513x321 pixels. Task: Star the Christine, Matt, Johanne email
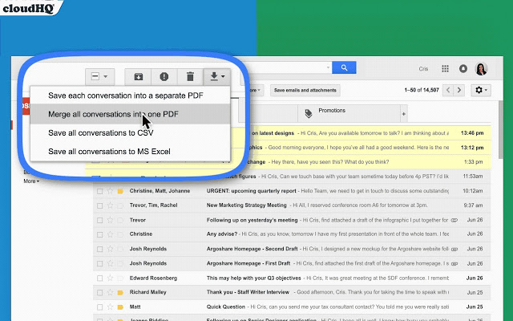coord(111,191)
